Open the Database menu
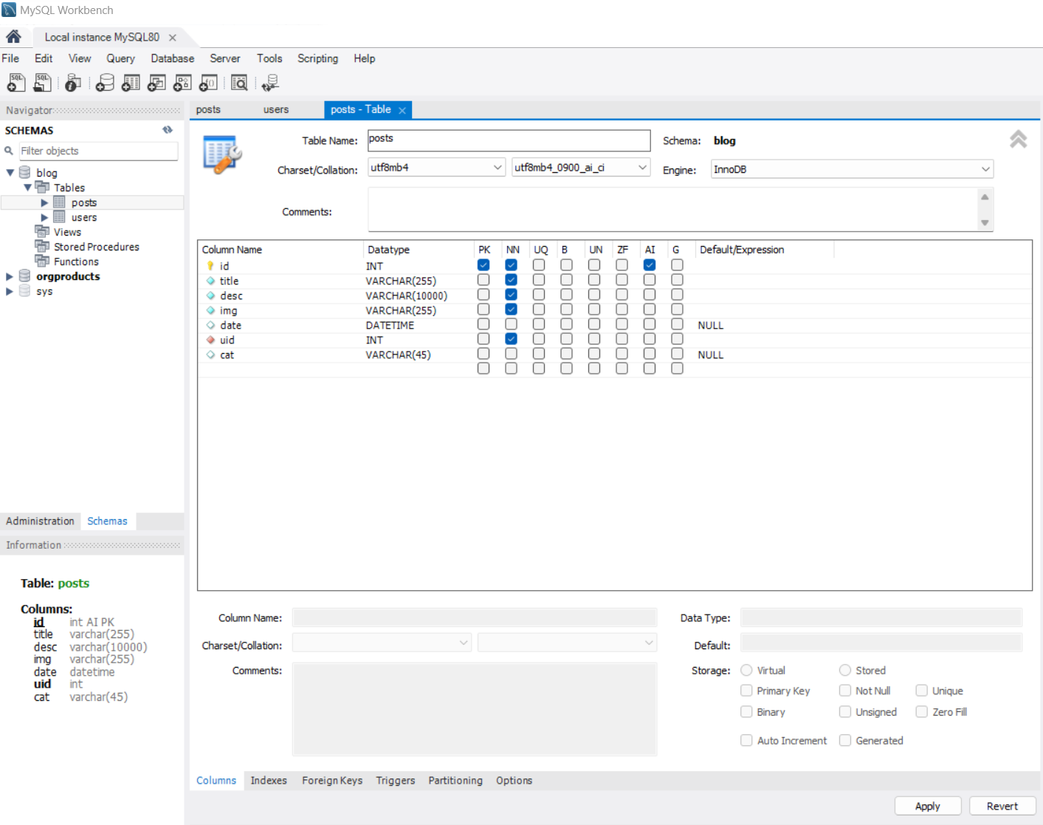 (173, 58)
